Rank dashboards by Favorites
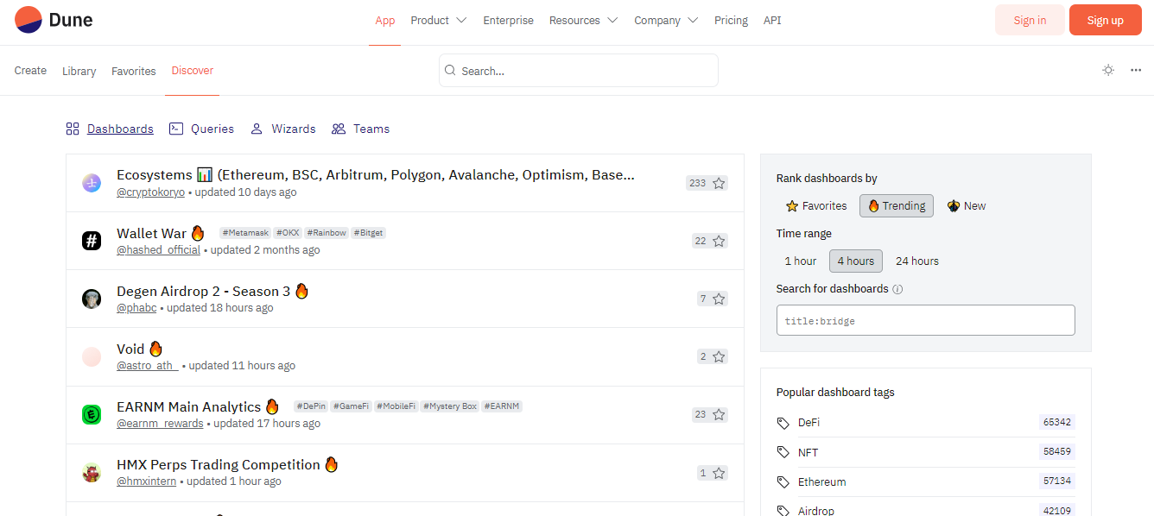Screen dimensions: 1154x516 click(x=816, y=205)
